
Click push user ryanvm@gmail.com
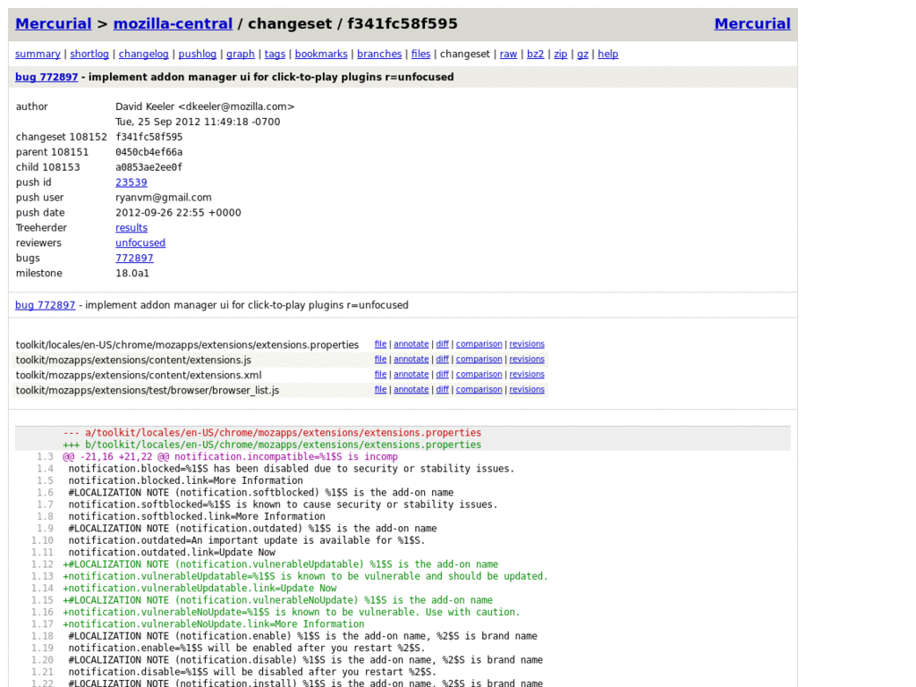(164, 198)
